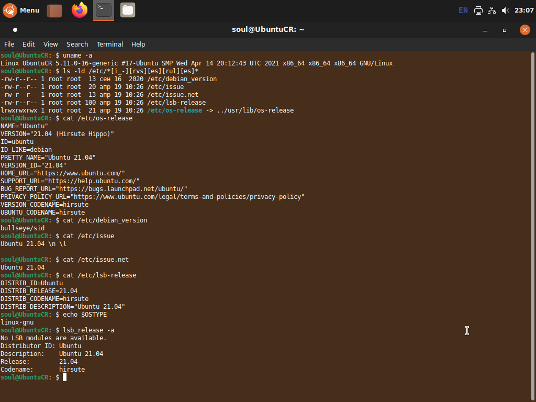536x402 pixels.
Task: Click the window menu dot in the title bar
Action: coord(15,30)
